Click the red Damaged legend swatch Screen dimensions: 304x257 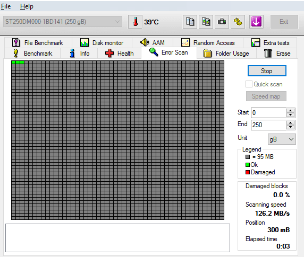pyautogui.click(x=248, y=172)
